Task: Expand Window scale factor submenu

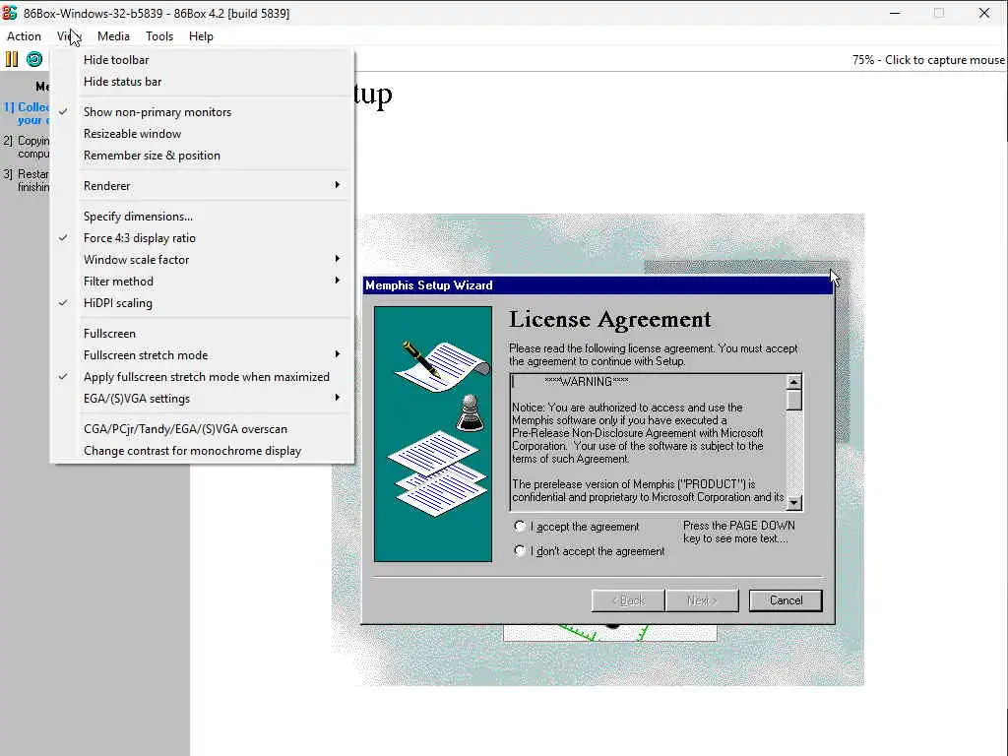Action: pyautogui.click(x=202, y=260)
